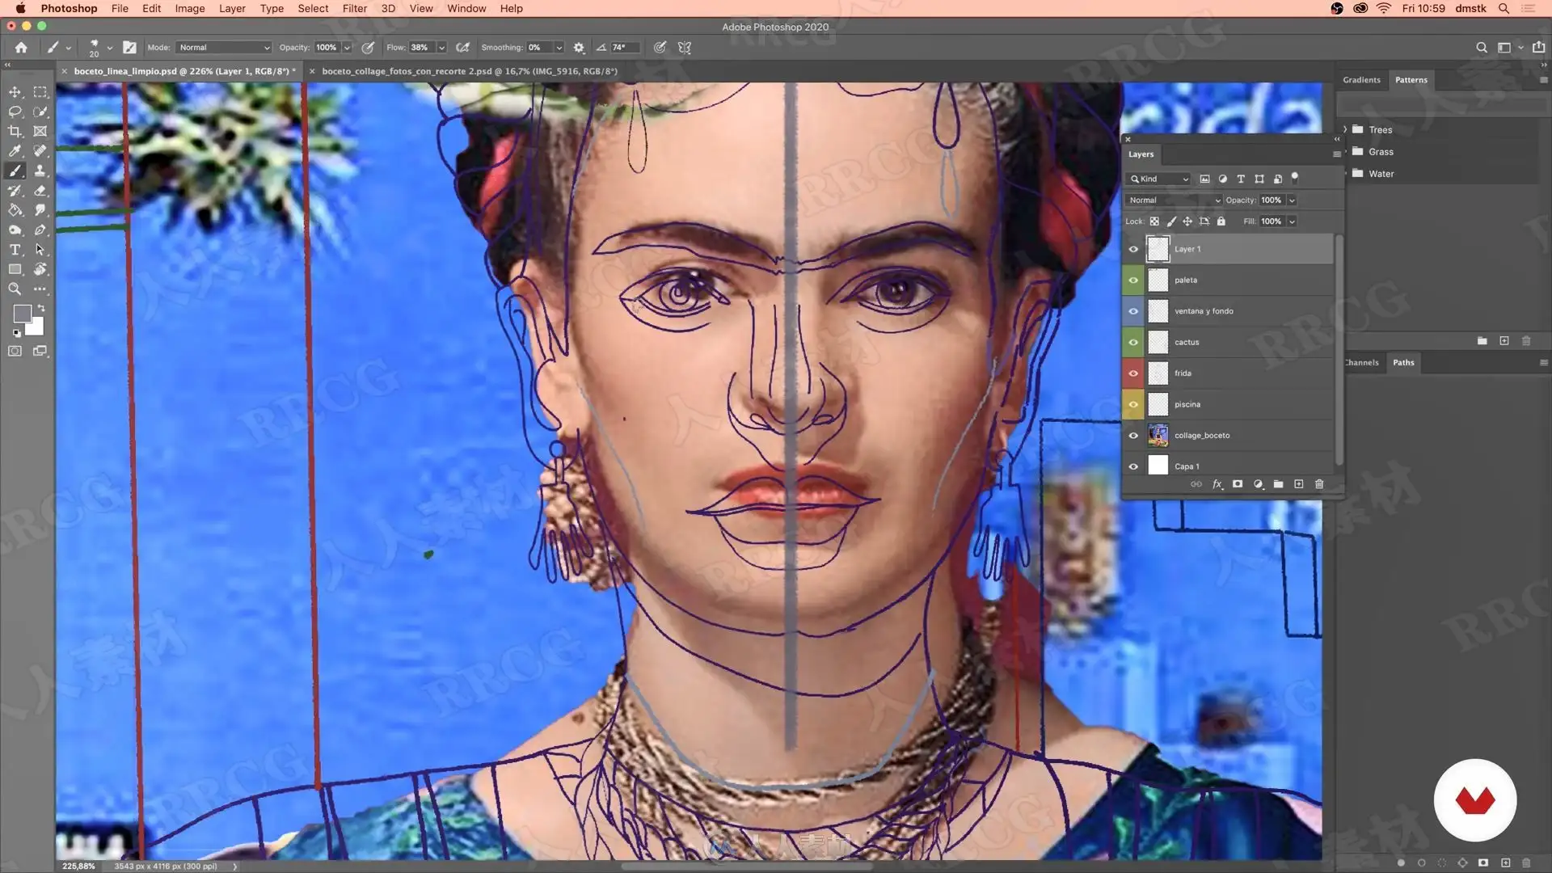Open the Flow value dropdown

pyautogui.click(x=441, y=48)
